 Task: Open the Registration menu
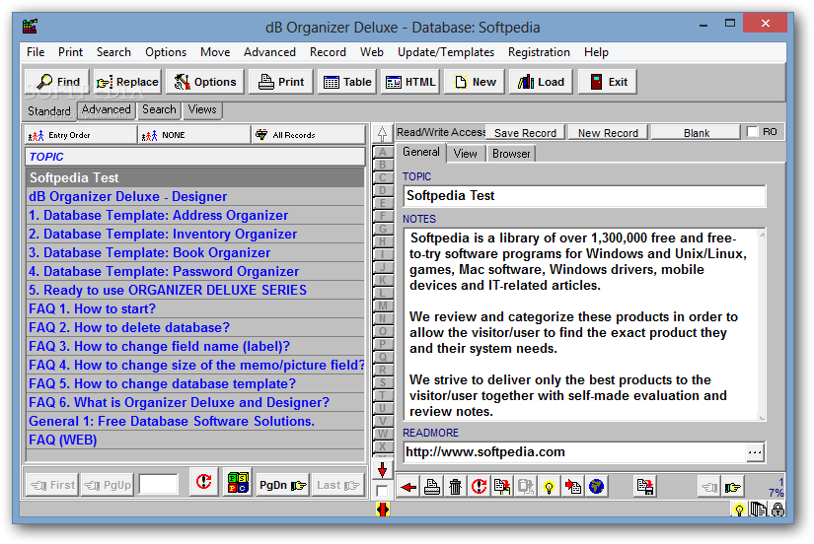539,52
